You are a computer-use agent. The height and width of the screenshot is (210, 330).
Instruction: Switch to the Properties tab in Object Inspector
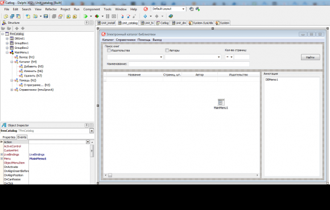pos(9,137)
